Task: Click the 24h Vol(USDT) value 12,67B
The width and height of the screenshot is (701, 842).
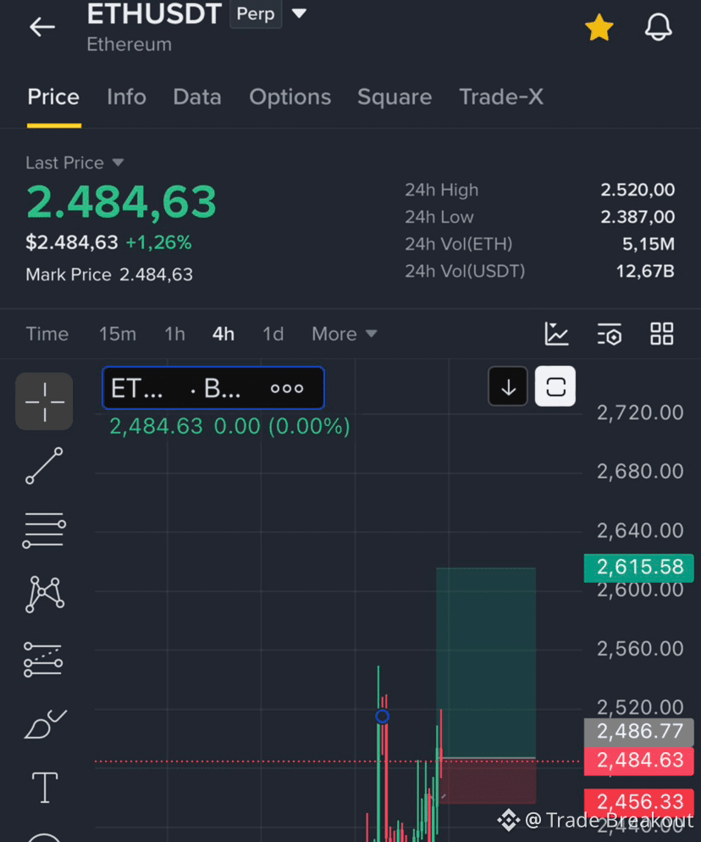Action: click(645, 271)
